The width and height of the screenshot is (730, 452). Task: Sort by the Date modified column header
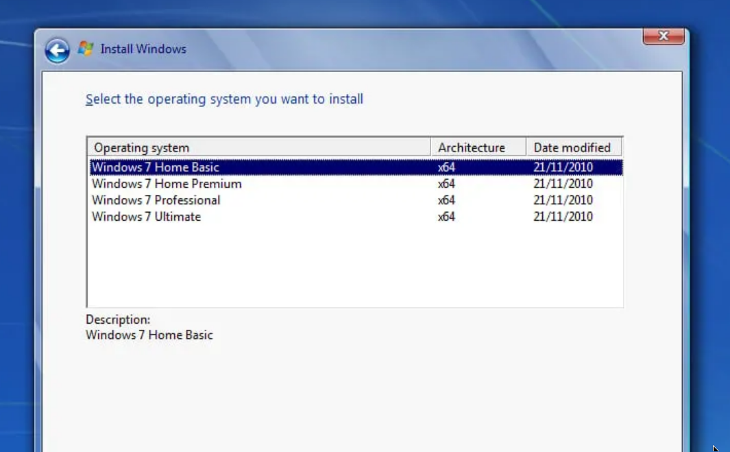(572, 147)
